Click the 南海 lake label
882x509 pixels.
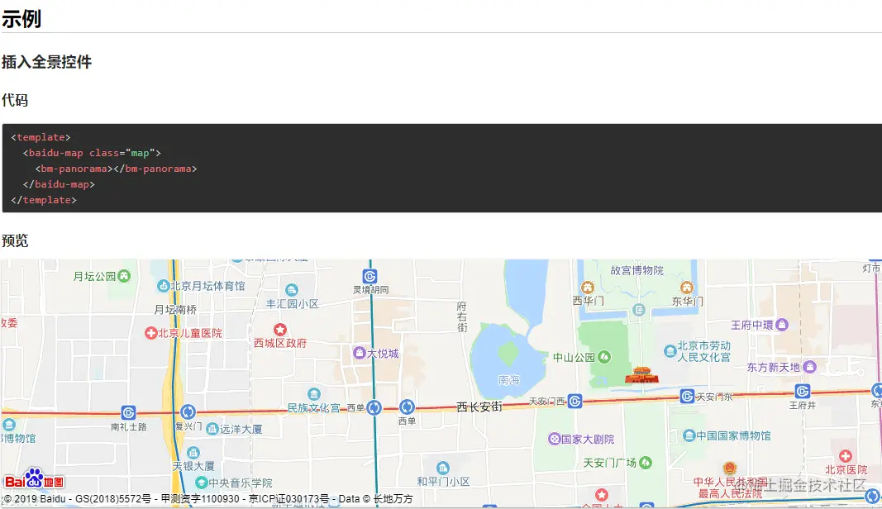(x=508, y=380)
